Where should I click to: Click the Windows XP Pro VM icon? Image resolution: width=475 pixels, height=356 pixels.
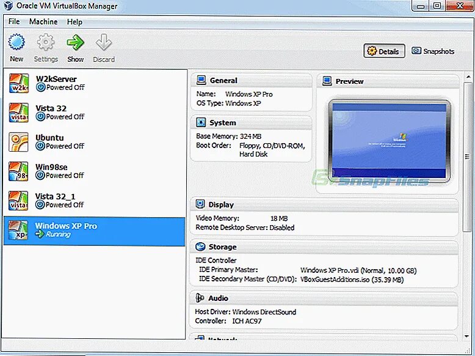click(x=18, y=230)
